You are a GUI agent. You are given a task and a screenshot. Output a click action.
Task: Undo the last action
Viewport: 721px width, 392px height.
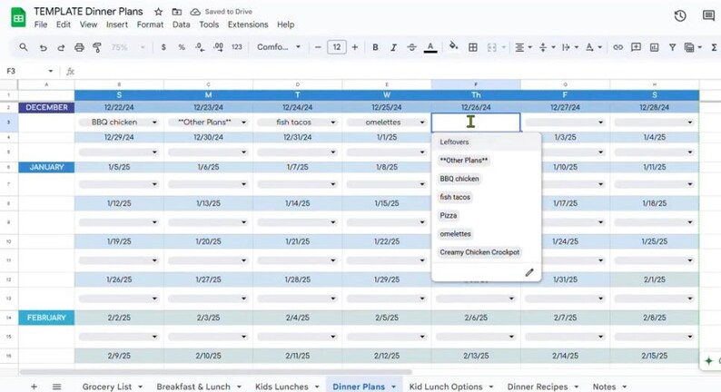pos(43,47)
